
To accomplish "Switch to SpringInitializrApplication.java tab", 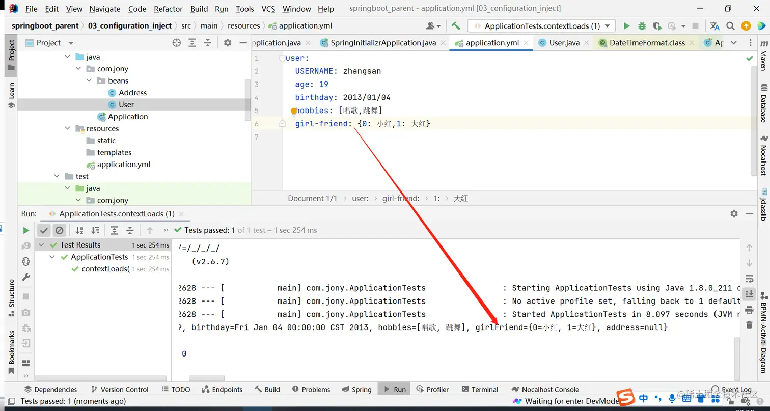I will [x=383, y=43].
